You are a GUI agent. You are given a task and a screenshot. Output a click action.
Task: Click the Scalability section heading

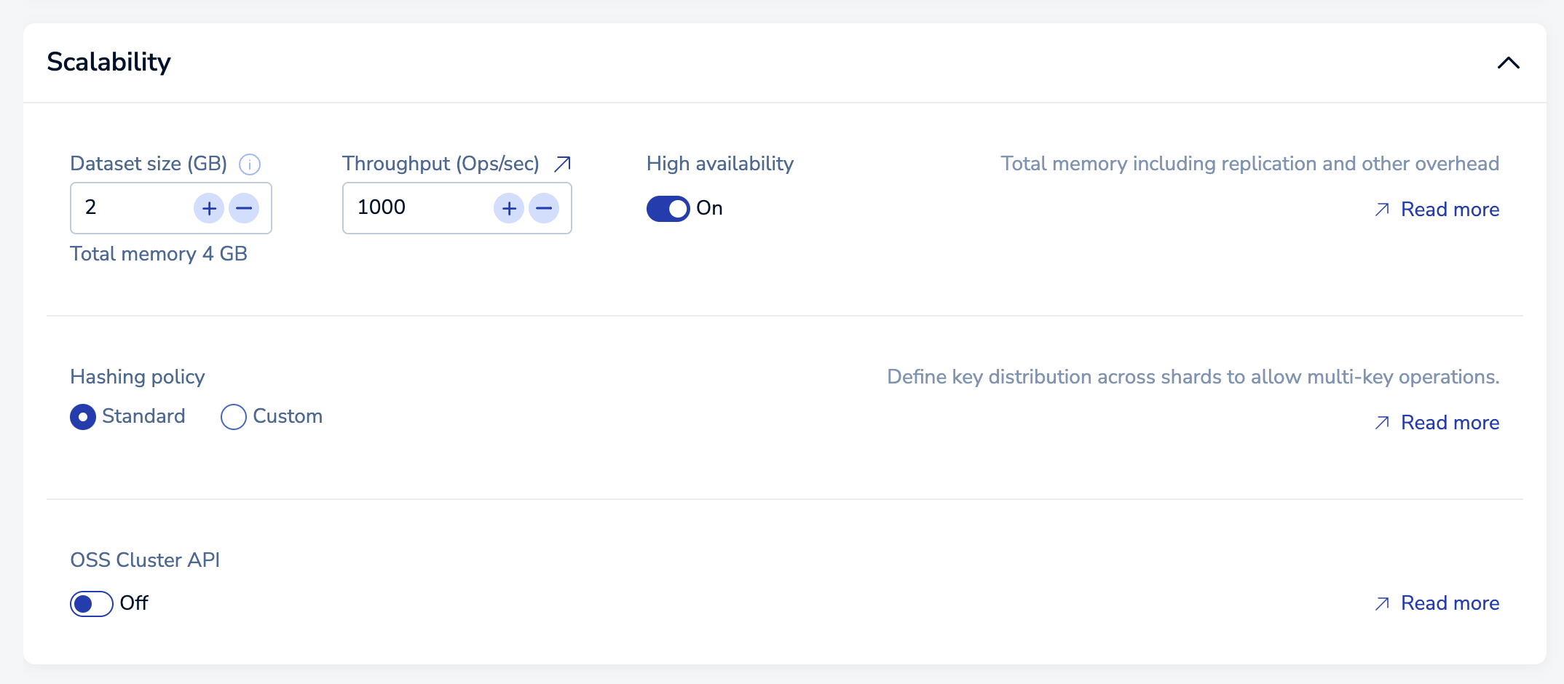(x=109, y=63)
